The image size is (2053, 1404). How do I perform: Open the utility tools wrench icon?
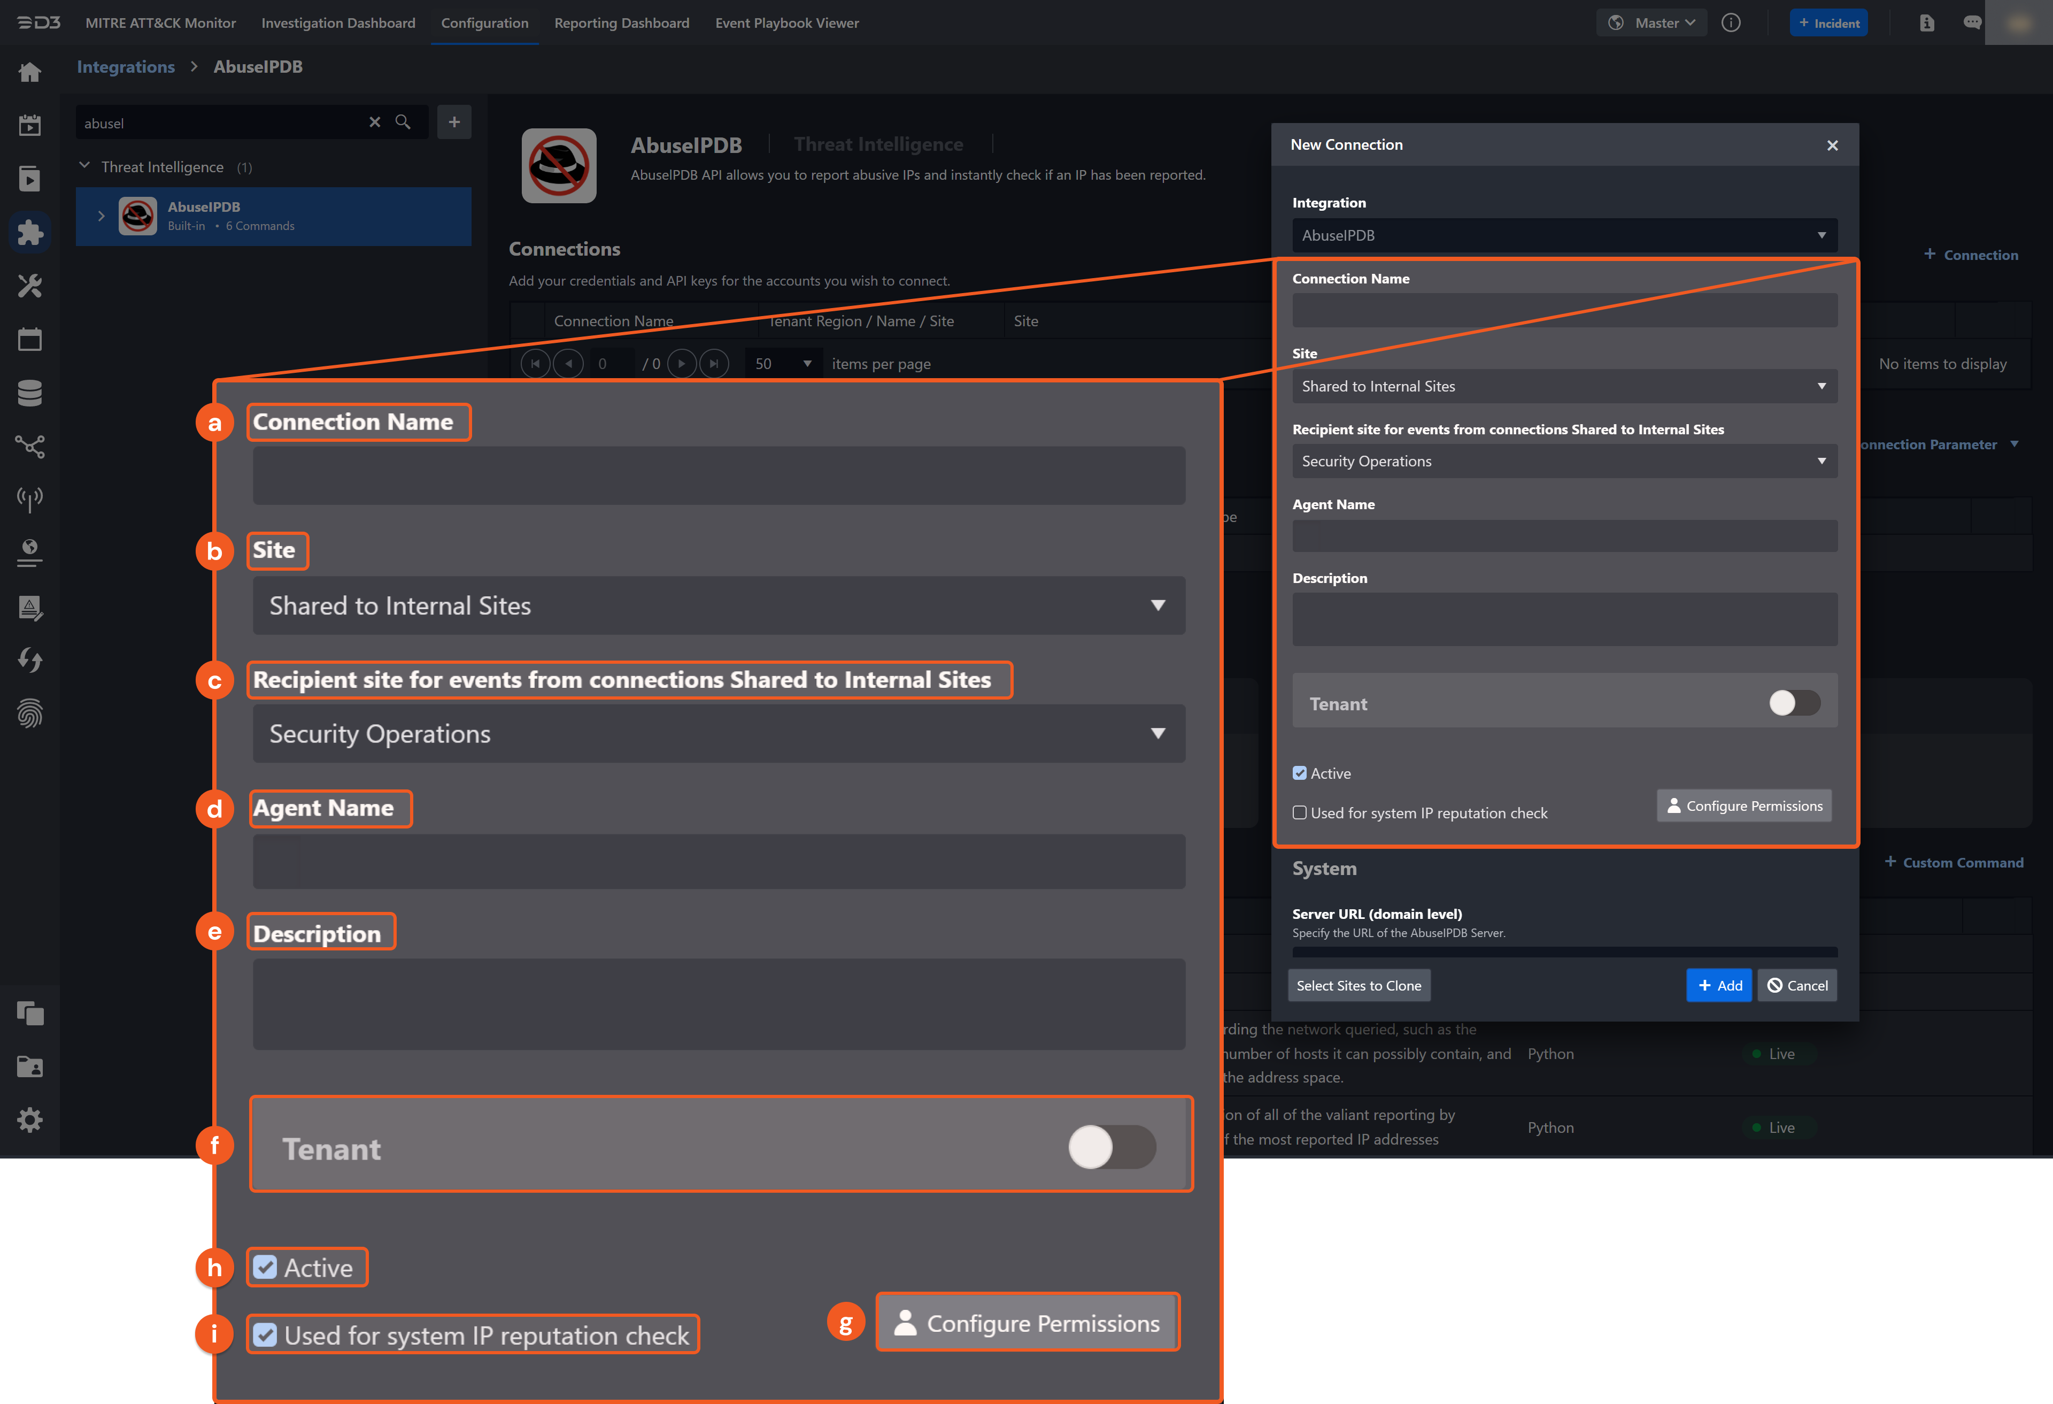30,286
